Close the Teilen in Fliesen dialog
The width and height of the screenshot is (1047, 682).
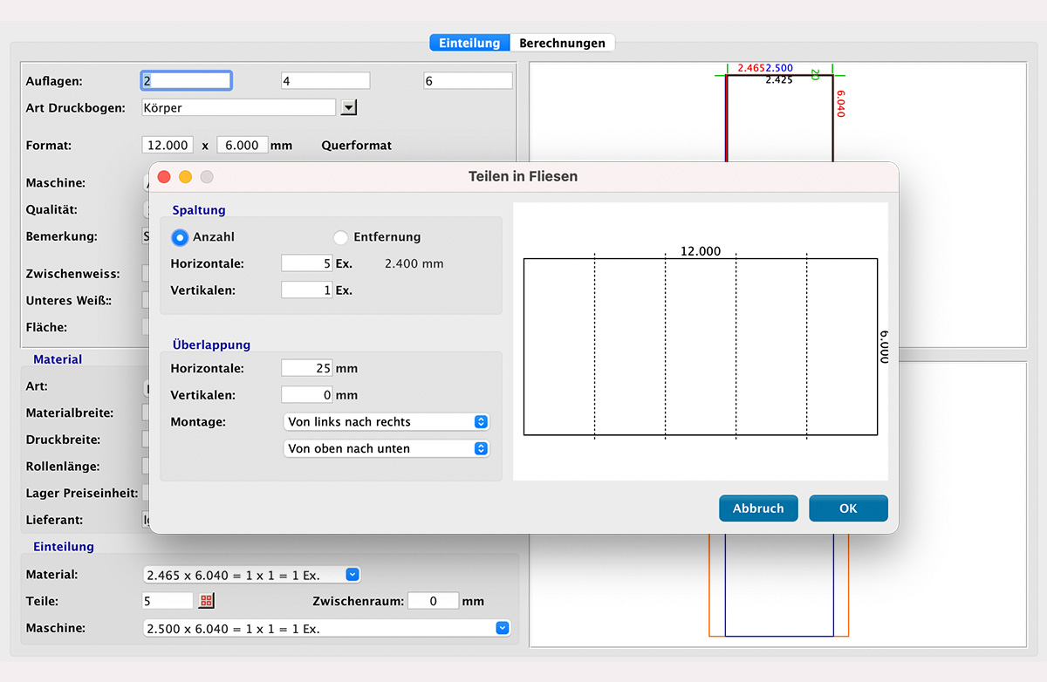coord(164,177)
